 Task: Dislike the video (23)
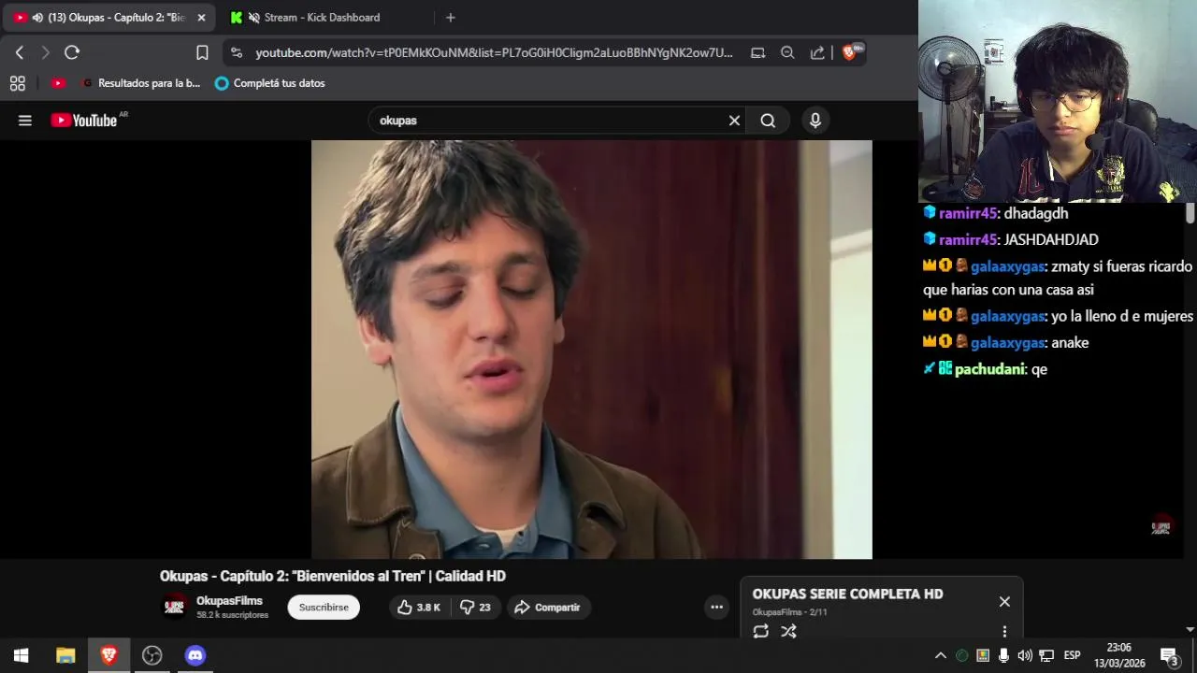tap(475, 608)
